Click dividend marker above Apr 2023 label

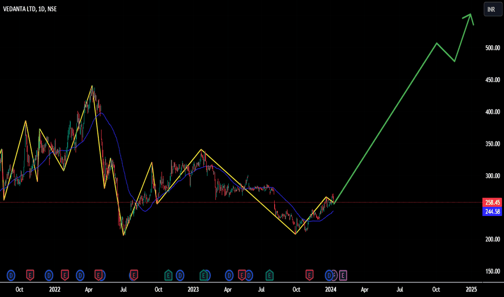[x=229, y=275]
